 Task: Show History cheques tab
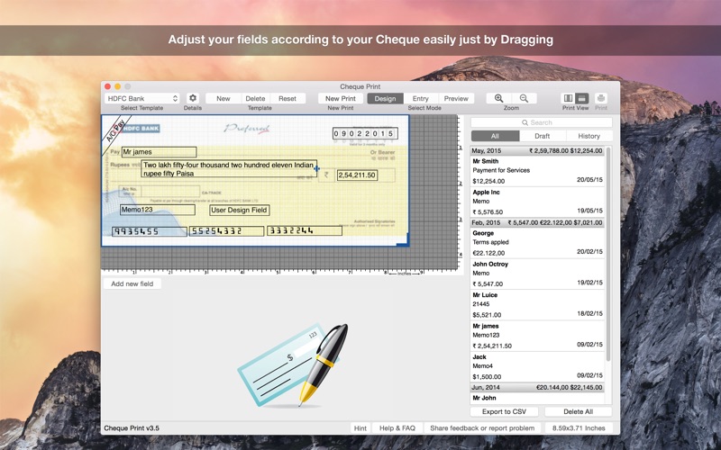click(589, 136)
